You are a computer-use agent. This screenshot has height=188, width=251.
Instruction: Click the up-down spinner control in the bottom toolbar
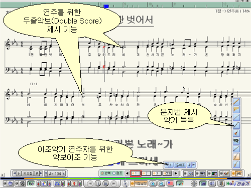(x=194, y=183)
